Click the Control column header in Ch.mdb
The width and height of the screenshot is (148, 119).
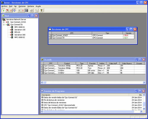pos(67,63)
